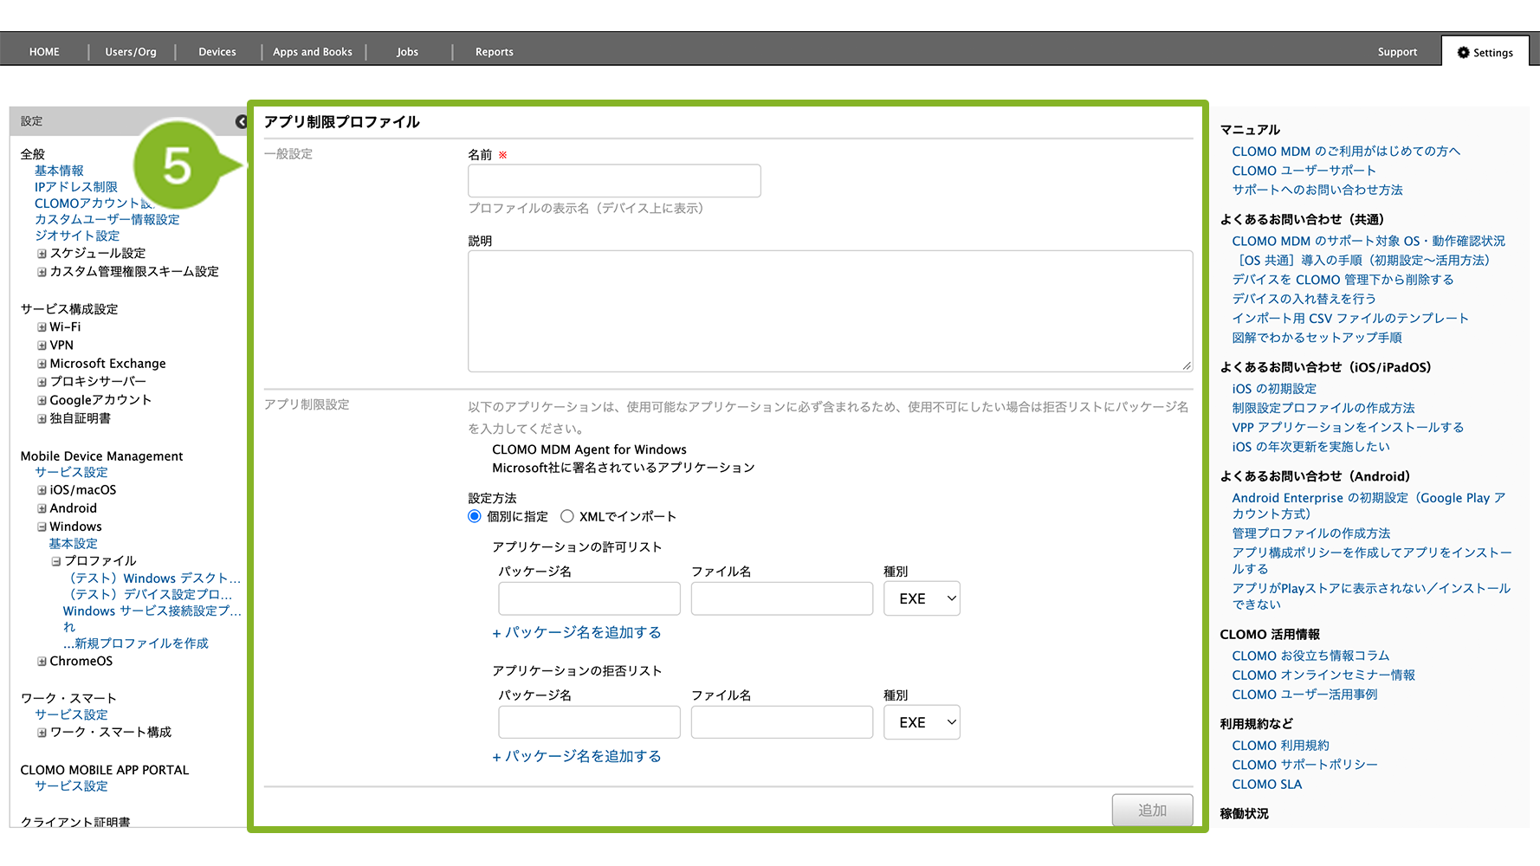This screenshot has height=866, width=1540.
Task: Open 種別 dropdown in allow list
Action: (x=922, y=598)
